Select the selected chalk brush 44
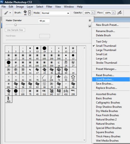This screenshot has width=130, height=144. 59,71
